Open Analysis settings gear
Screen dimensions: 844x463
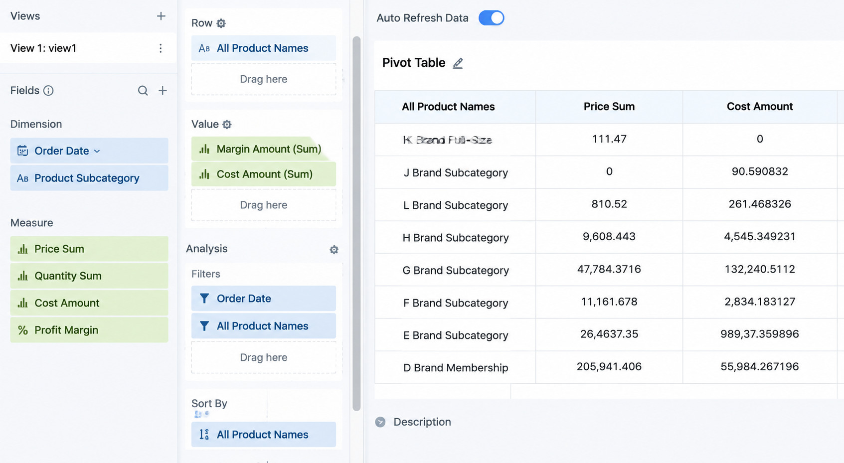tap(334, 250)
